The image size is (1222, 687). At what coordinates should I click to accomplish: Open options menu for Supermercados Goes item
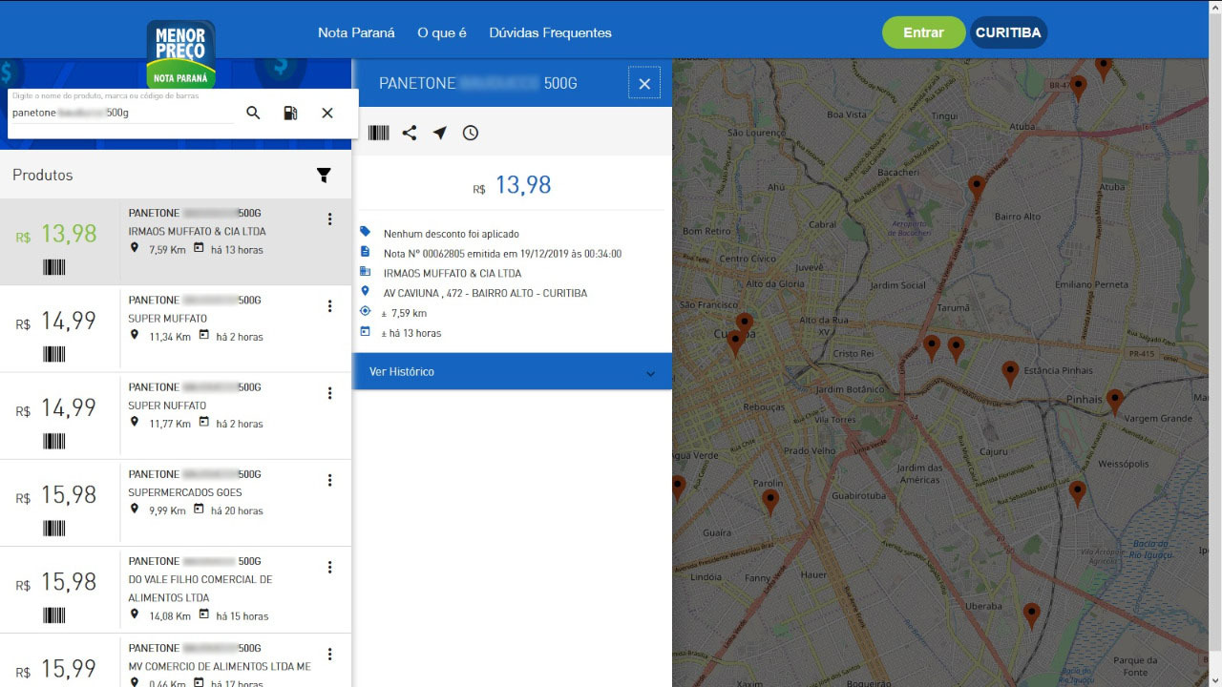coord(330,480)
